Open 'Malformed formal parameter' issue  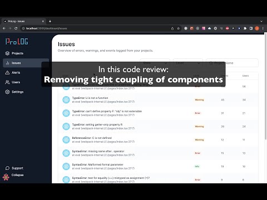(159, 167)
